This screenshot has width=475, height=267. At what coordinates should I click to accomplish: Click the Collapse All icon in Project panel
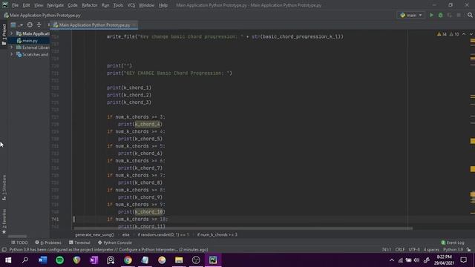pos(39,25)
